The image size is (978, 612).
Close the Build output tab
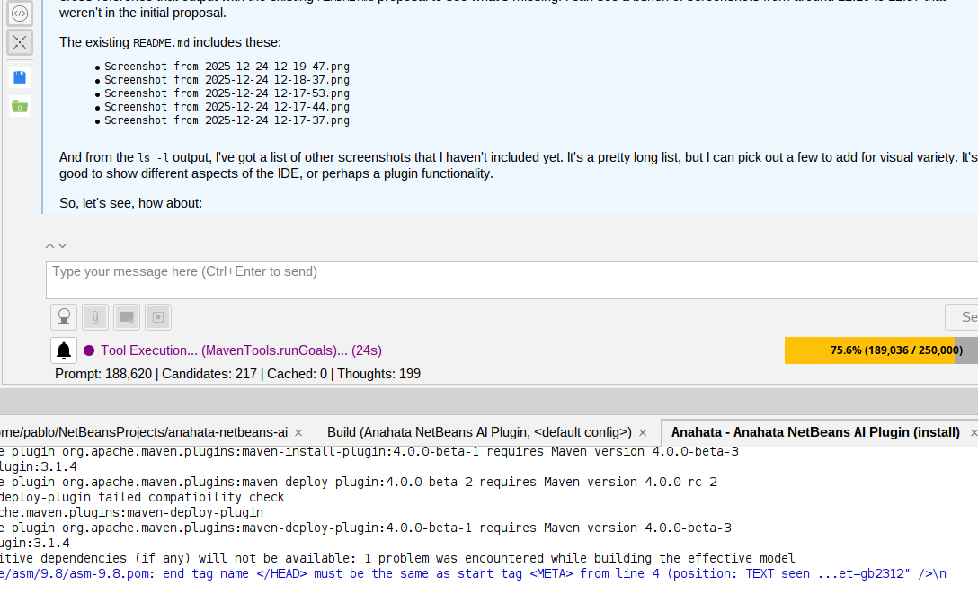point(643,432)
